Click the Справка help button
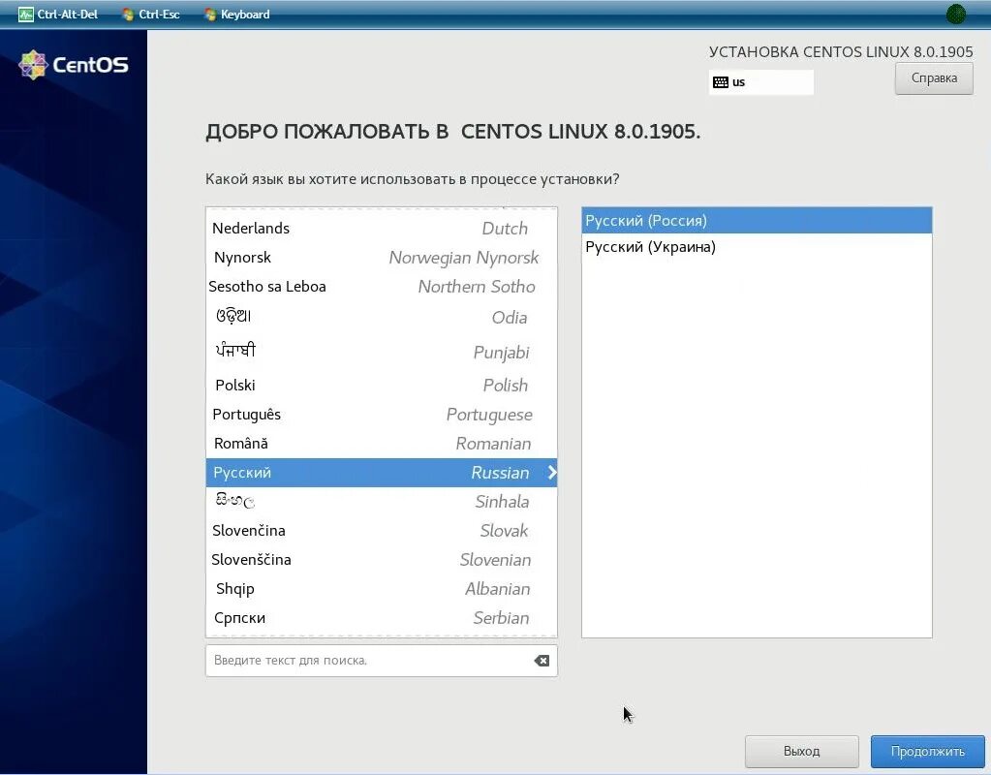The image size is (991, 775). 934,78
